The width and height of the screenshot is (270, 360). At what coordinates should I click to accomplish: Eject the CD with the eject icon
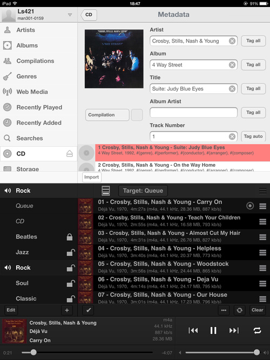pos(70,154)
